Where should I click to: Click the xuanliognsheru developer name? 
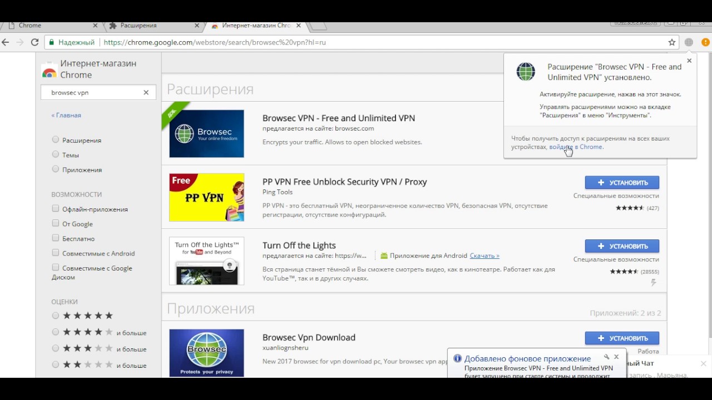(285, 348)
